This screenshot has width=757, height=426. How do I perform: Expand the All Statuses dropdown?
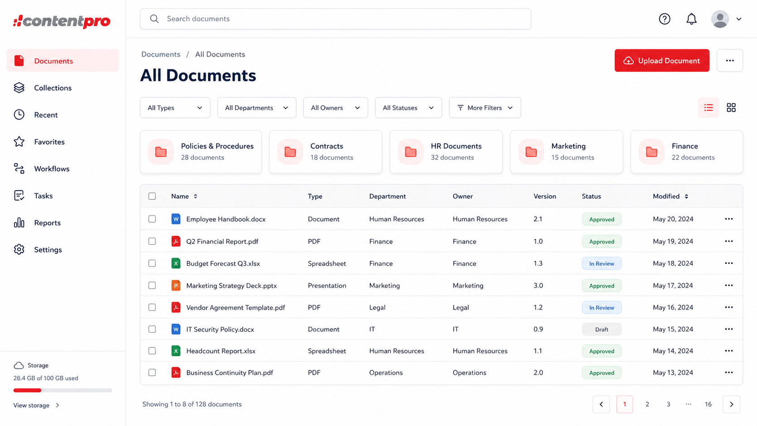[408, 108]
